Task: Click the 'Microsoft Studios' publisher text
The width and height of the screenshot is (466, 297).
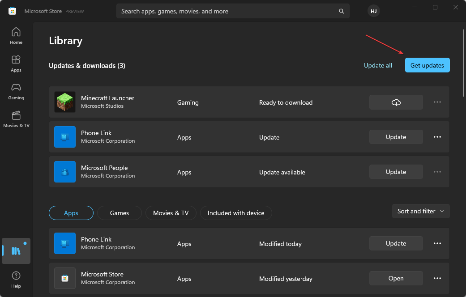Action: (x=102, y=106)
